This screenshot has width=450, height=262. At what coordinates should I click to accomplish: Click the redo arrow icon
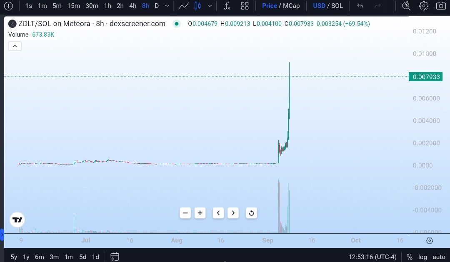[377, 6]
